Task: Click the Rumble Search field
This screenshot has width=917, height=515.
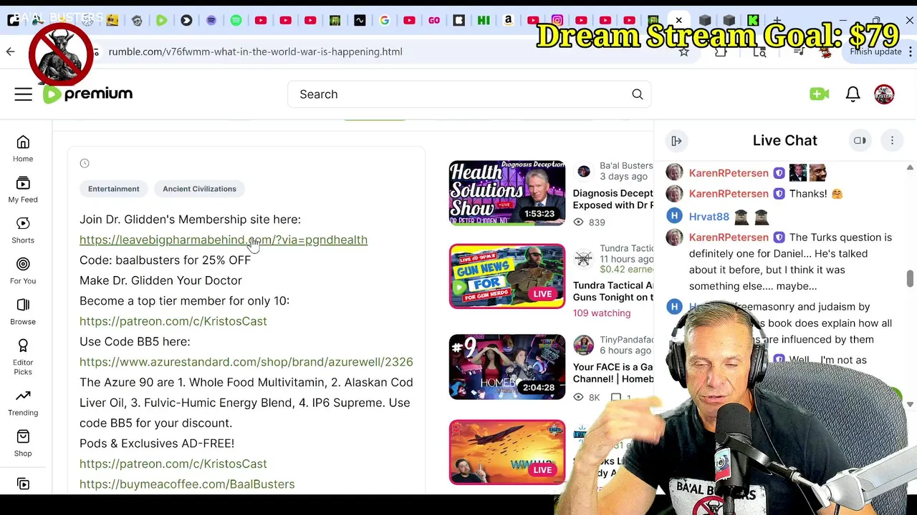Action: point(469,94)
